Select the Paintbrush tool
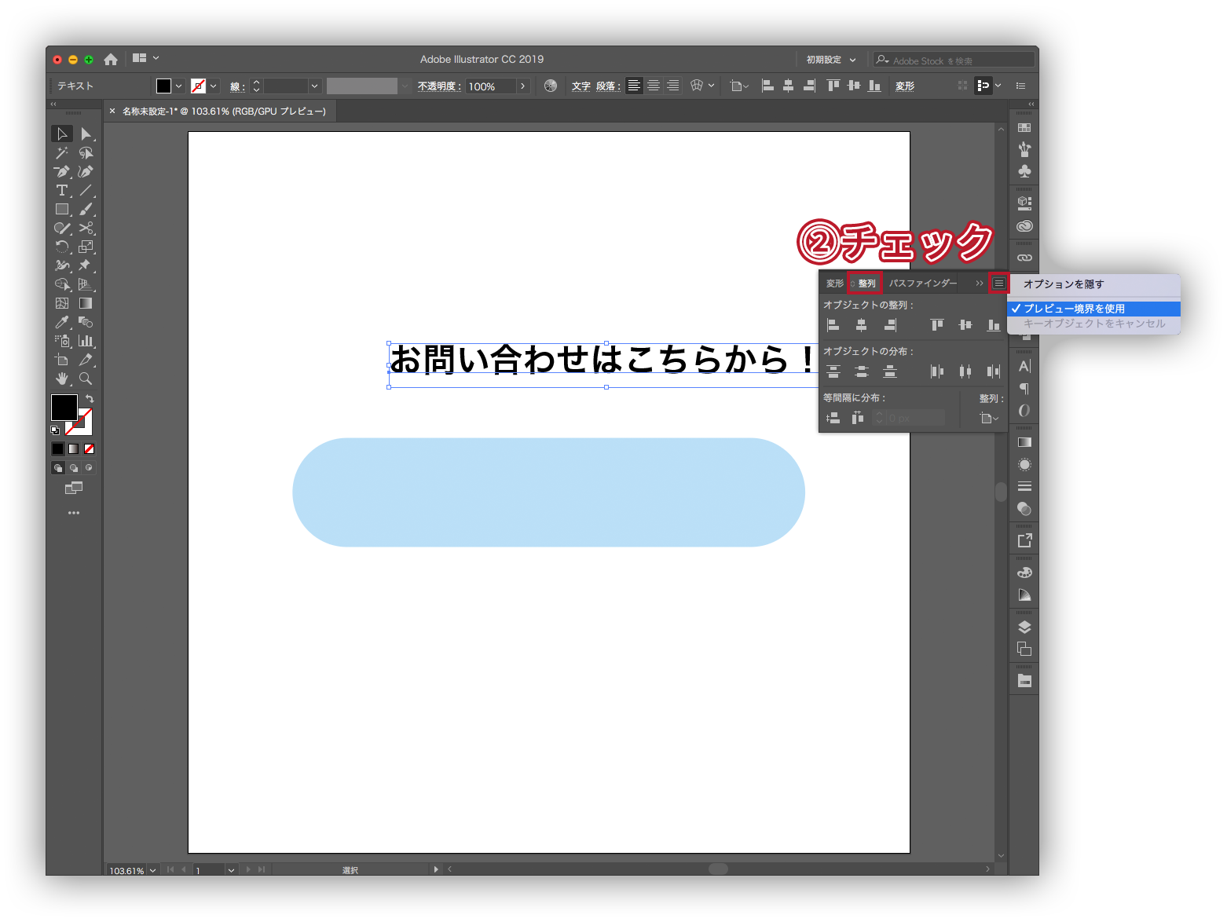1227x922 pixels. click(86, 210)
